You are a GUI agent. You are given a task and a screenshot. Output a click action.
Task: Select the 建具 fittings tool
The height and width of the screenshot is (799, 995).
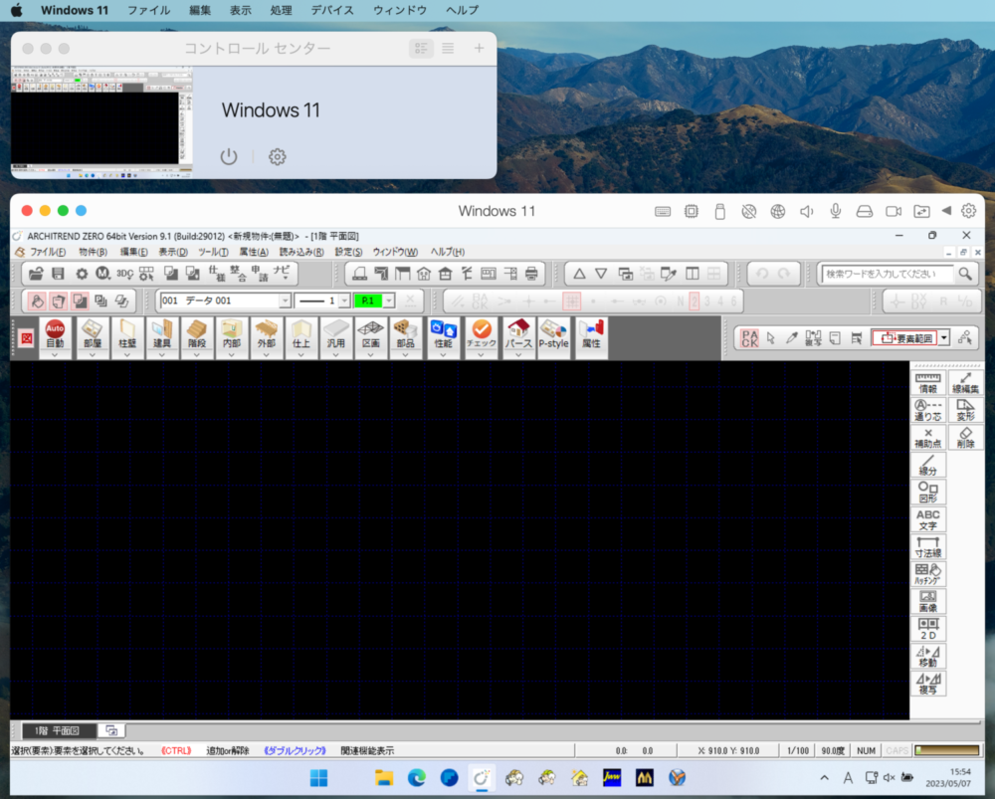(x=162, y=333)
